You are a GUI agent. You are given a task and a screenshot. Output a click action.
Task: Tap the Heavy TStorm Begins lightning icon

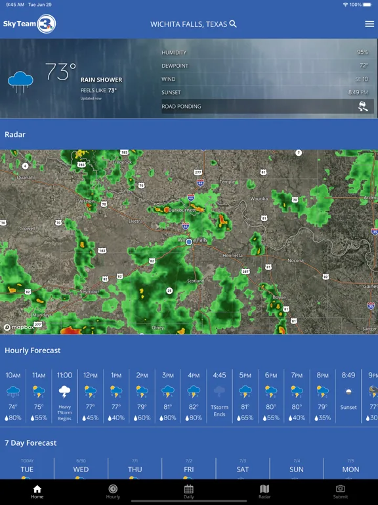(x=64, y=392)
